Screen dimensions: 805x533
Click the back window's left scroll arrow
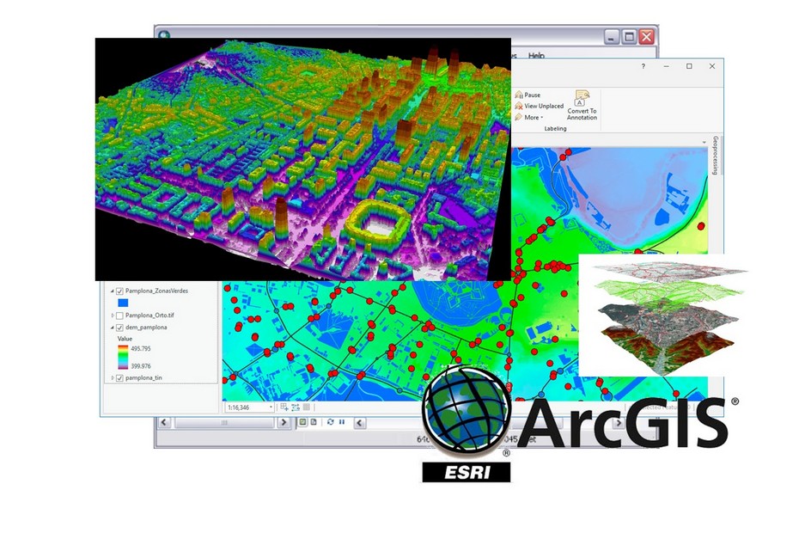point(164,422)
